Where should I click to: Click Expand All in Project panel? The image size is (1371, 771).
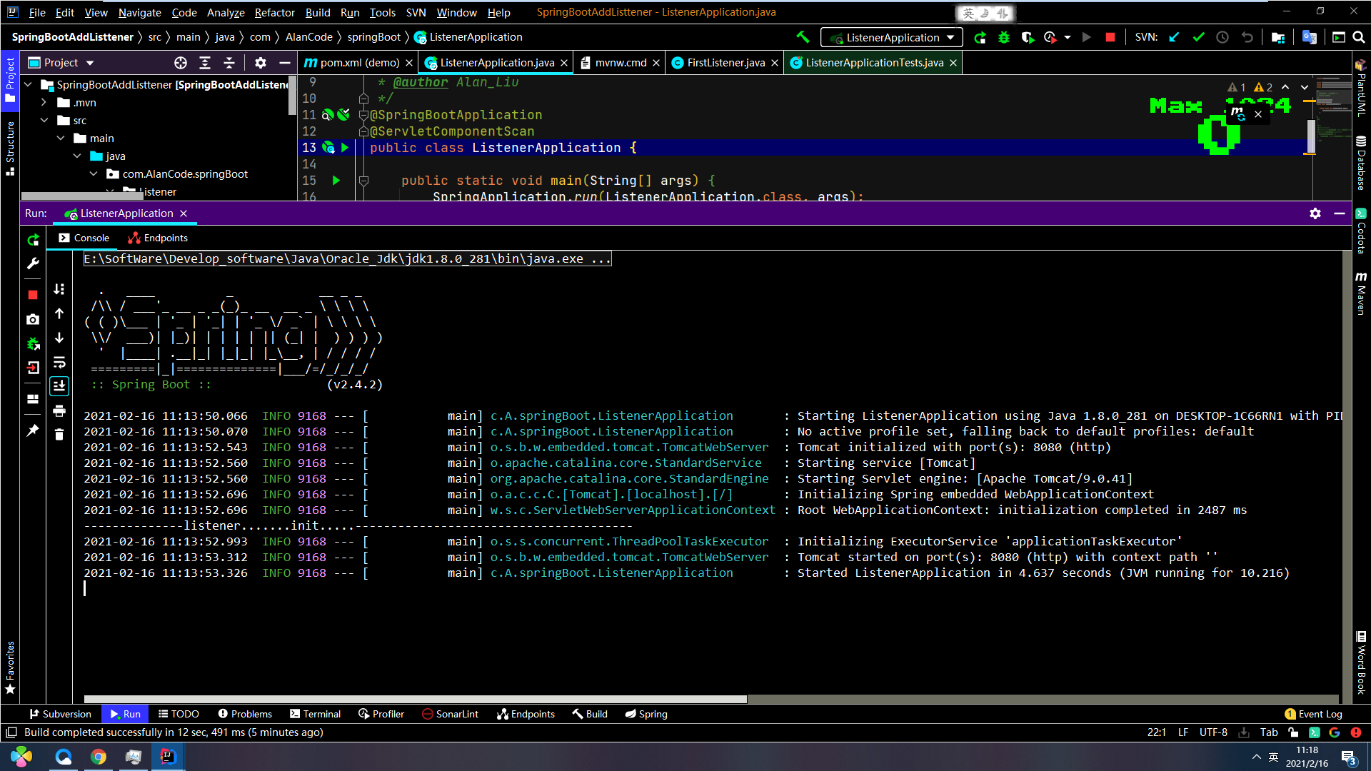tap(205, 63)
